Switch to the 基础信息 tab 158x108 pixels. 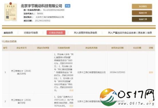(8, 33)
